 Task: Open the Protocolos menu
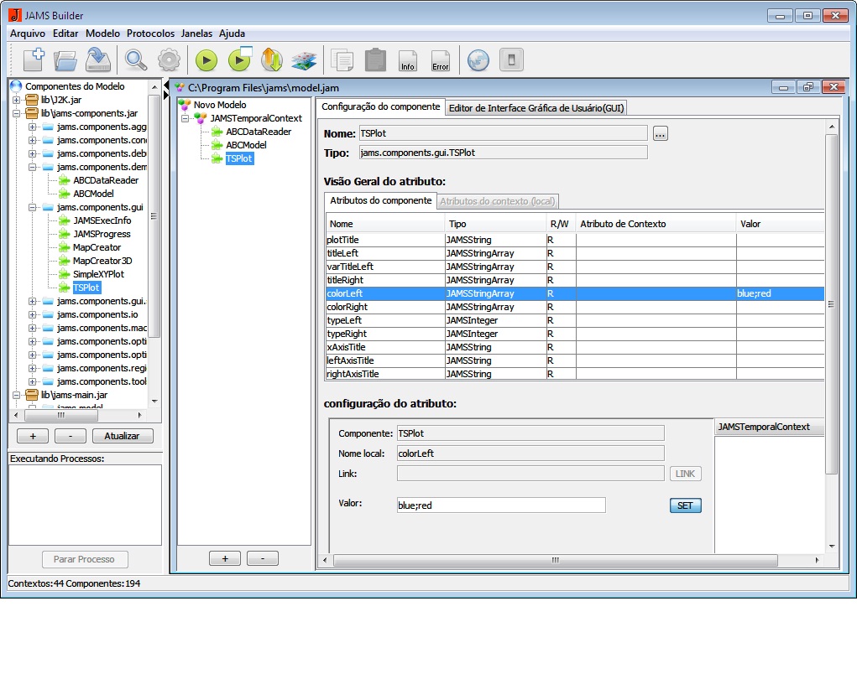[x=150, y=34]
